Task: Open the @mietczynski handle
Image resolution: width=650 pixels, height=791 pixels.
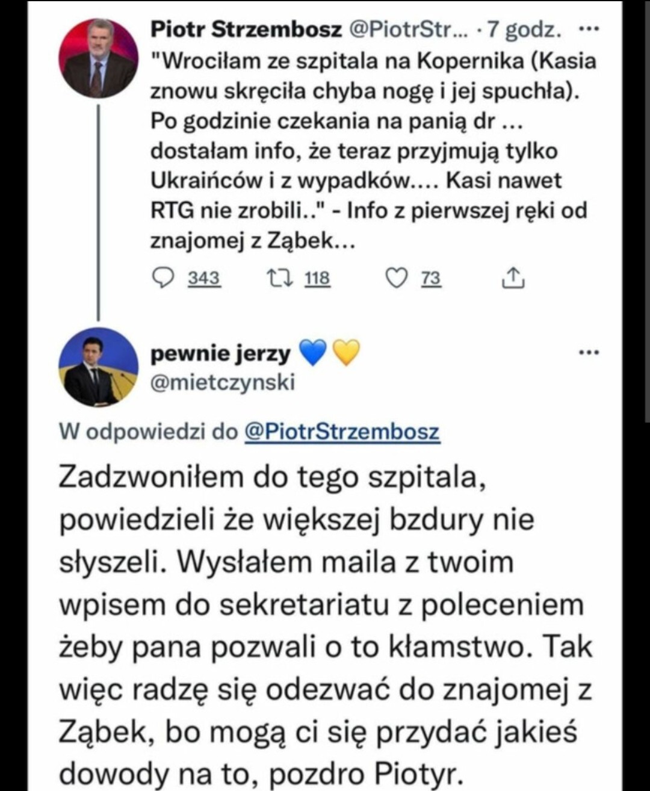Action: (x=223, y=382)
